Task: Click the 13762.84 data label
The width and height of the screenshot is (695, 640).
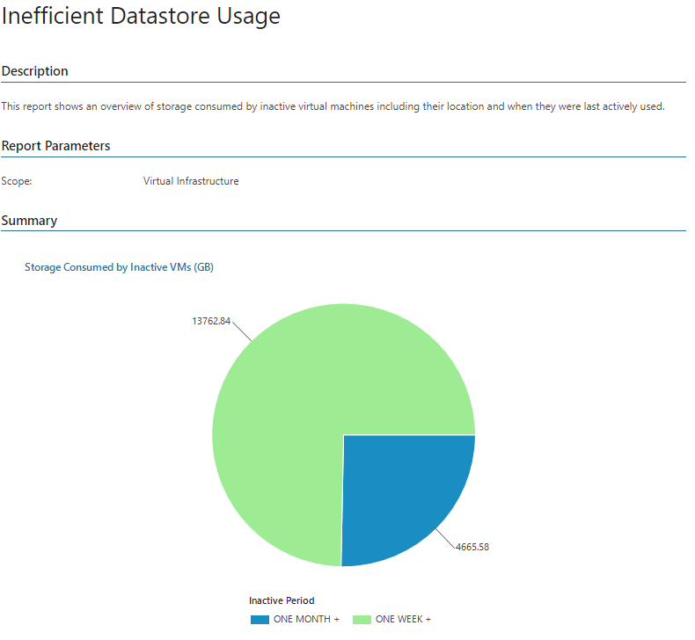Action: pyautogui.click(x=211, y=321)
